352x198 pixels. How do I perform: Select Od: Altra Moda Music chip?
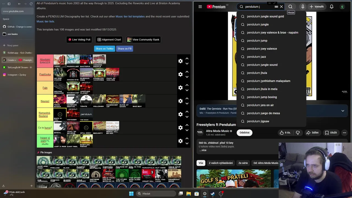click(266, 163)
